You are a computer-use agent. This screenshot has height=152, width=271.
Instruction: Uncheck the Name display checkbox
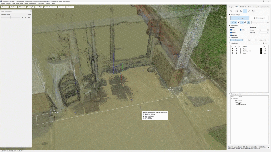coord(231,30)
